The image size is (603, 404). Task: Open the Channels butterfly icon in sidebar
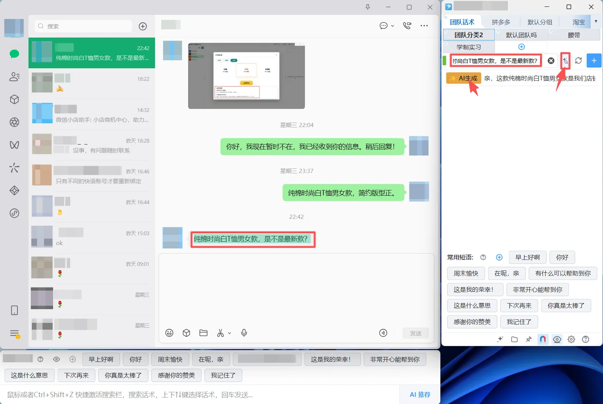(x=14, y=145)
